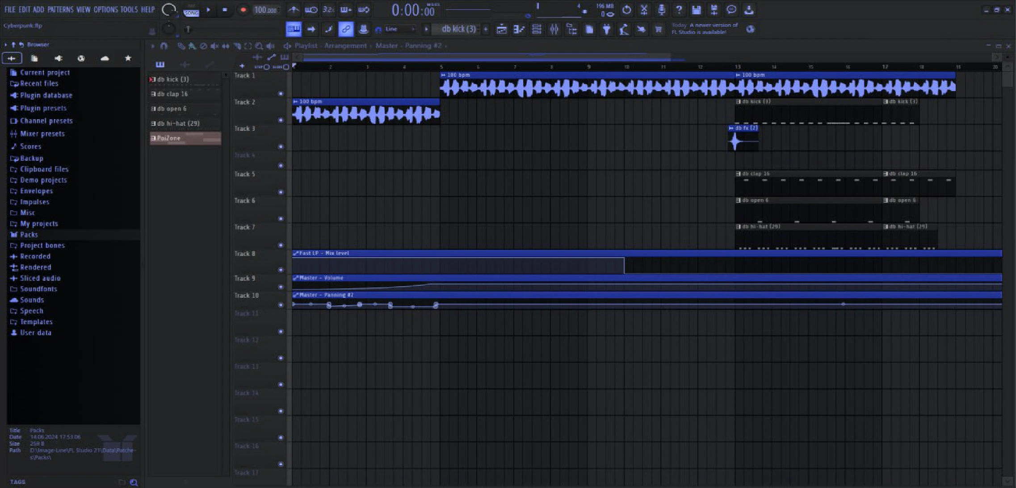Click the tempo 100.000 field
This screenshot has height=488, width=1016.
(x=265, y=10)
